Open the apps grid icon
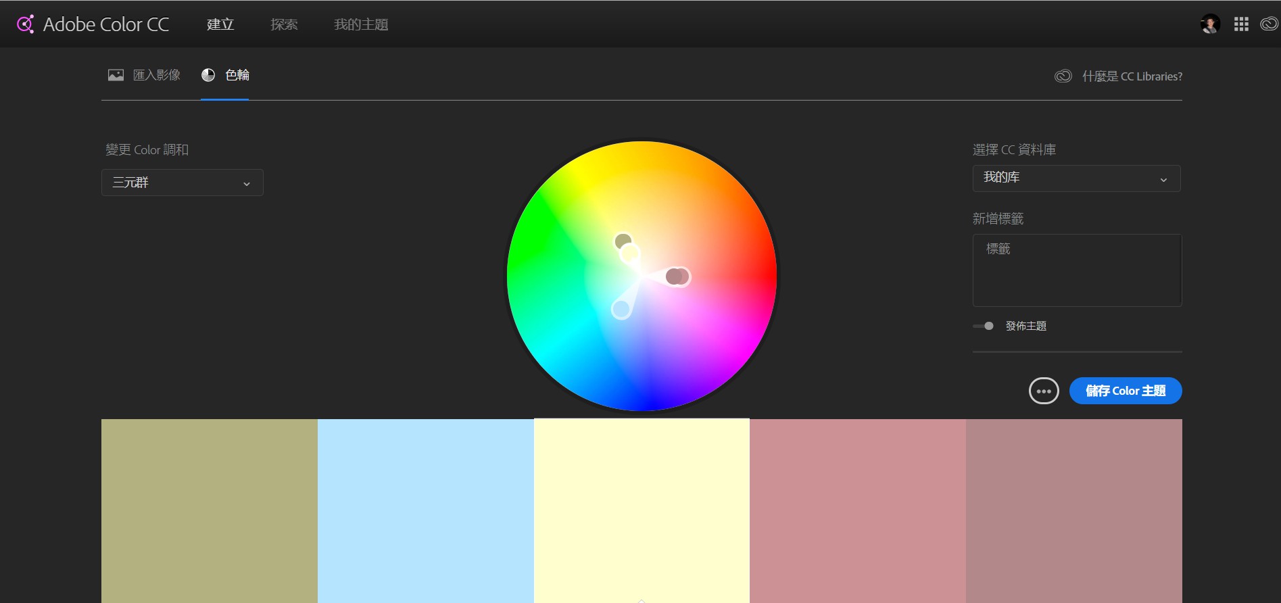 click(1241, 24)
